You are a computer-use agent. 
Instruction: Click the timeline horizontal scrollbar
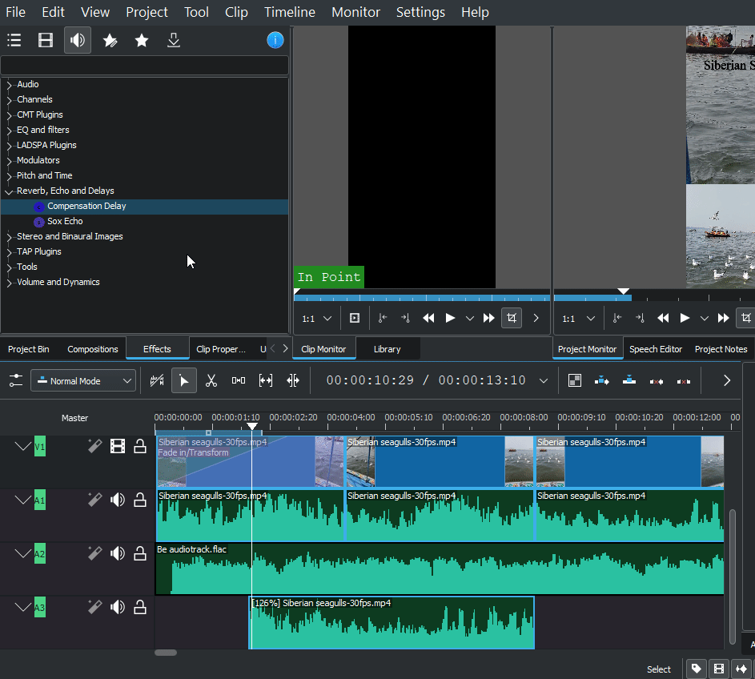point(166,653)
